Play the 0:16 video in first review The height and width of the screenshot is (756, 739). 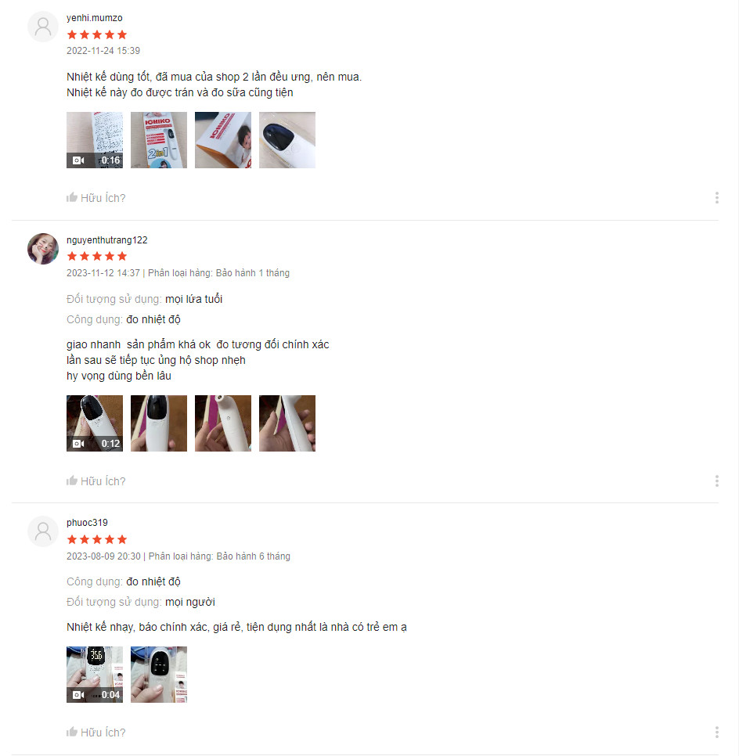tap(95, 140)
